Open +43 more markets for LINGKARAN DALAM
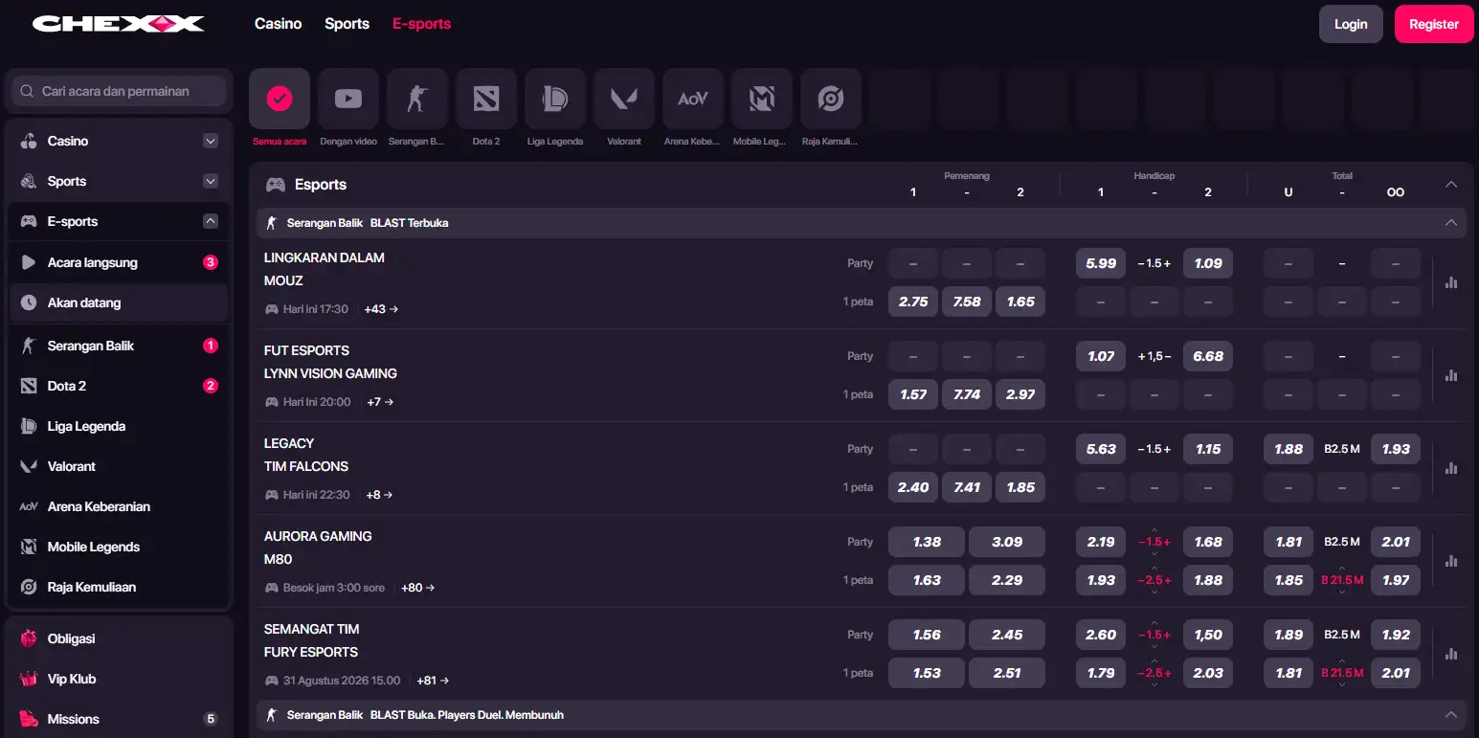Screen dimensions: 1479x738 click(x=381, y=309)
